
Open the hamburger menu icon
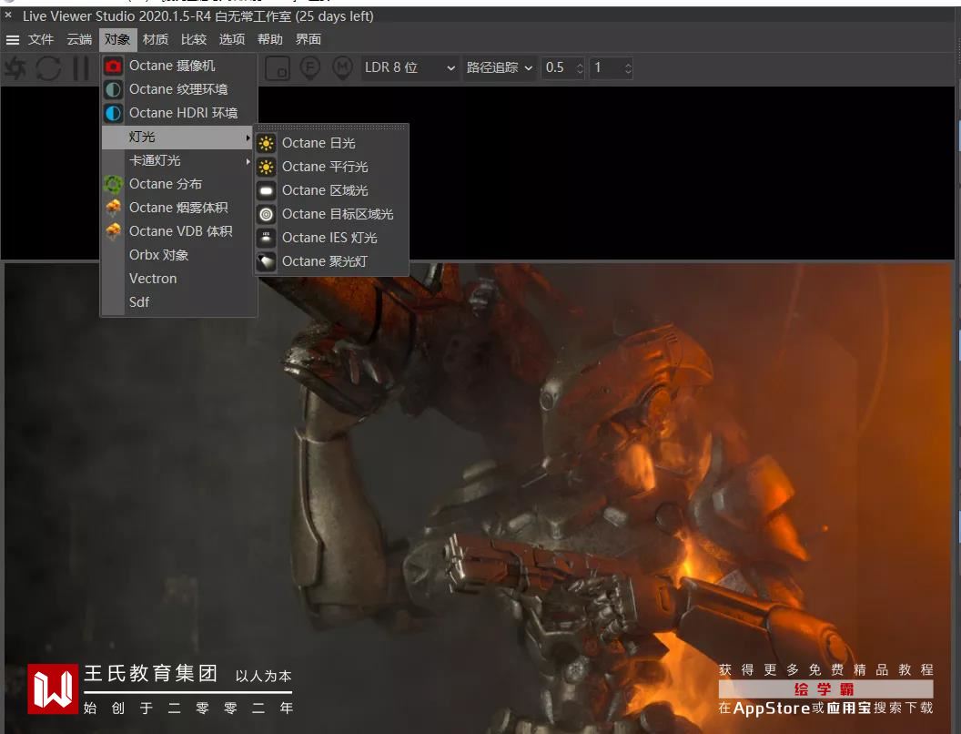tap(13, 40)
